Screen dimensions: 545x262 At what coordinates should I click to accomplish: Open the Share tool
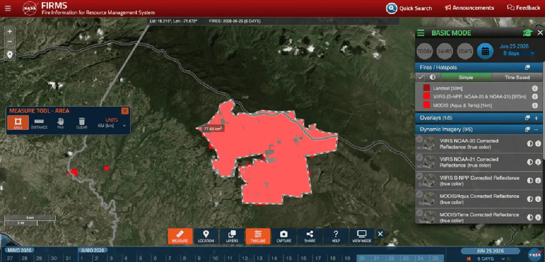[x=310, y=236]
